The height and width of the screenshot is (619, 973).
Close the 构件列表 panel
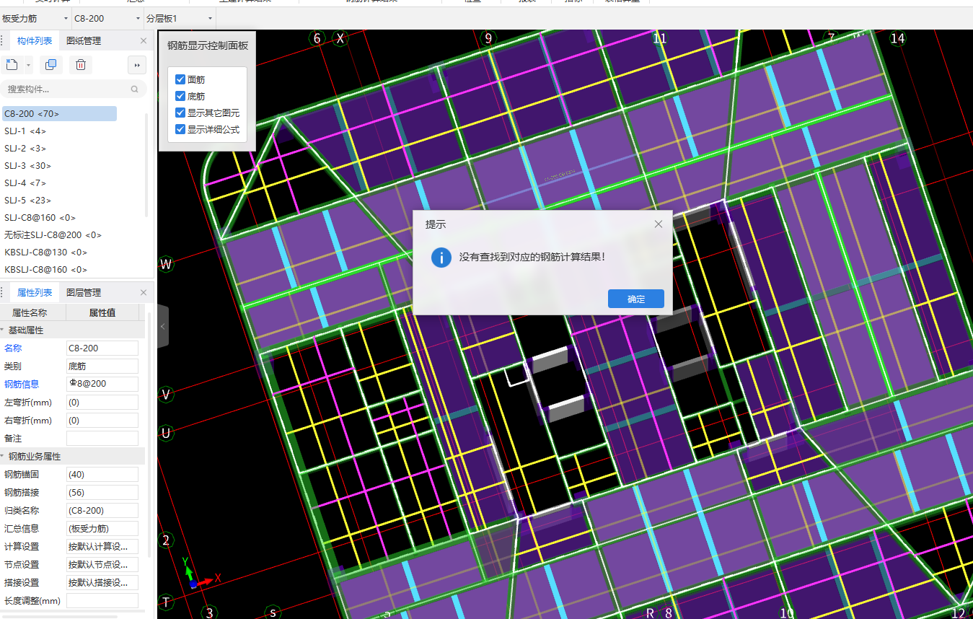click(x=144, y=41)
